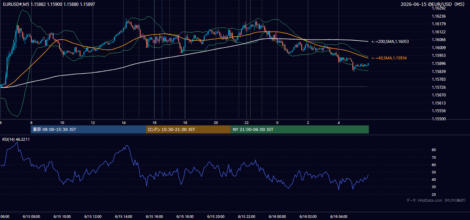Viewport: 470px width, 220px height.
Task: Click the 6/15 14:00 date axis label
Action: (x=124, y=217)
